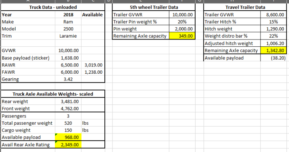This screenshot has width=289, height=152.
Task: Select the Trailer Hitch % value 15%
Action: point(273,22)
